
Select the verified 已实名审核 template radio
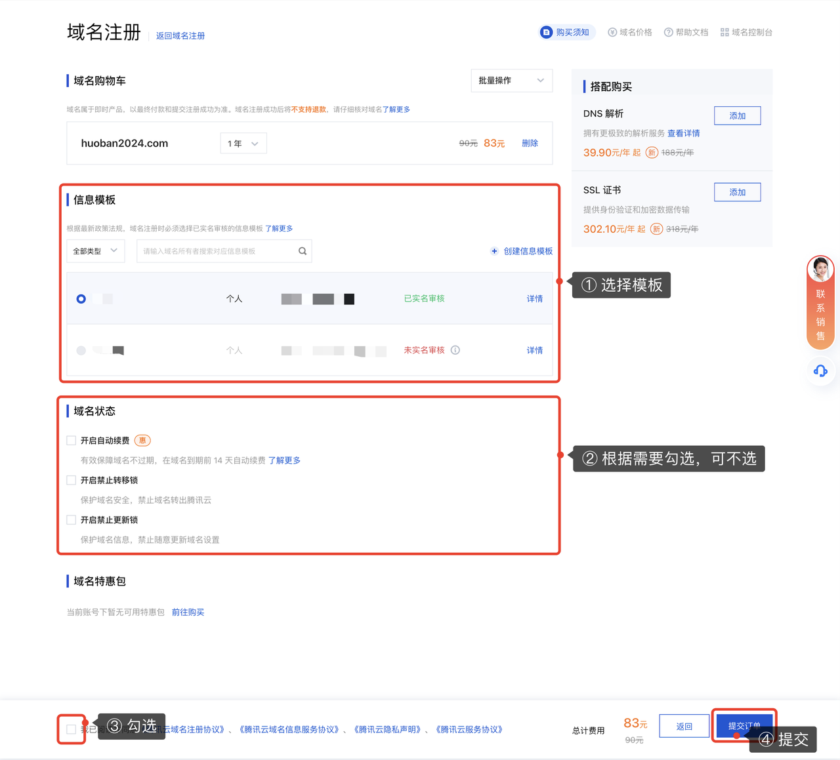click(x=81, y=299)
